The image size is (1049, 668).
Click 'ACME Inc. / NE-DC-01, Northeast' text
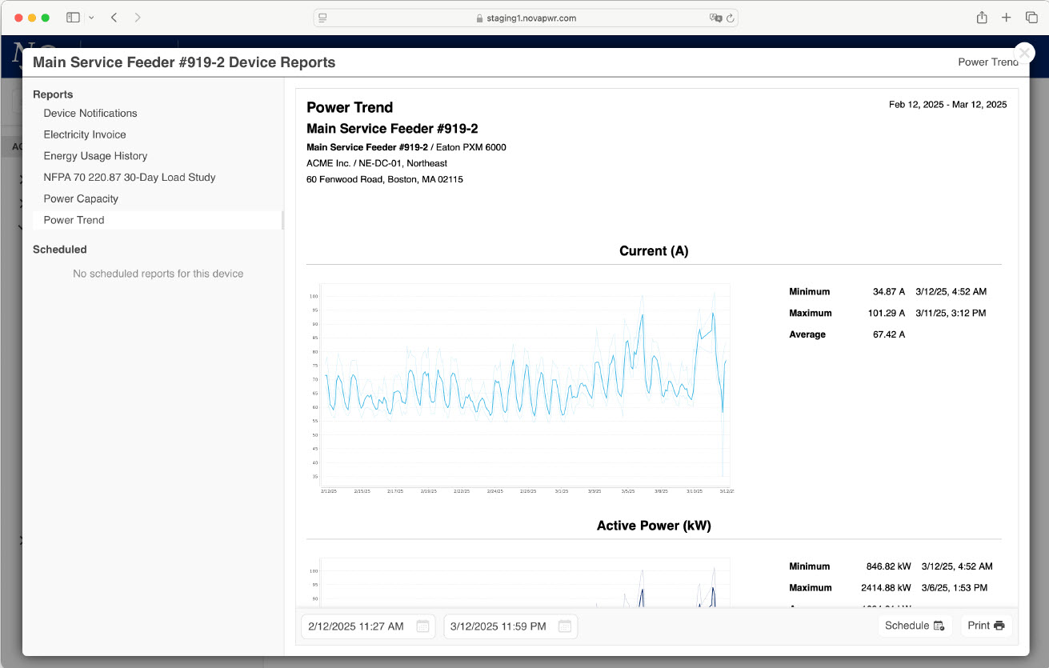point(377,163)
